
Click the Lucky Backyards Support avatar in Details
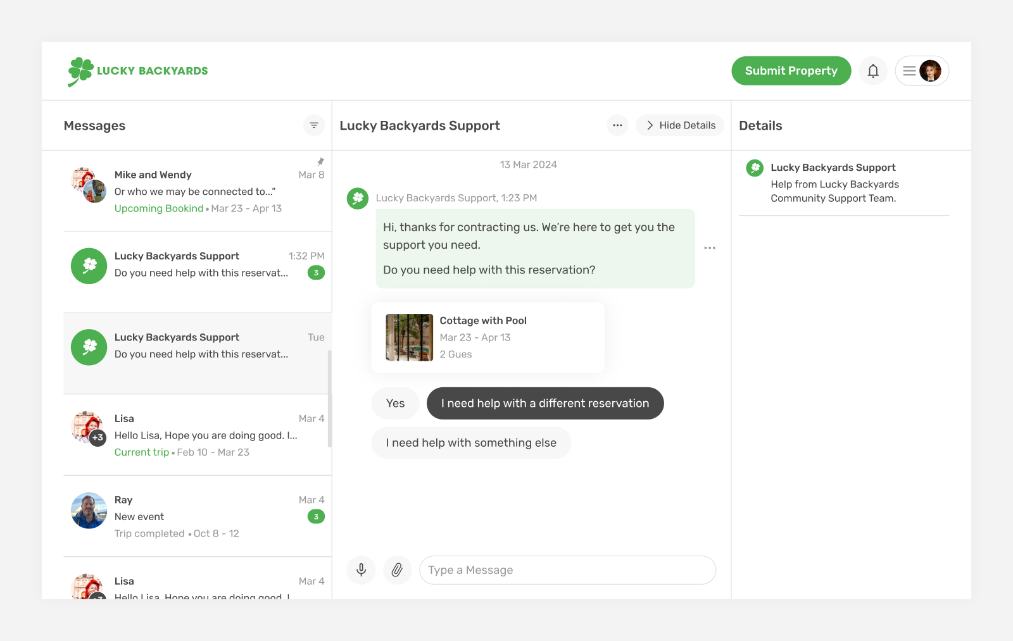coord(754,168)
